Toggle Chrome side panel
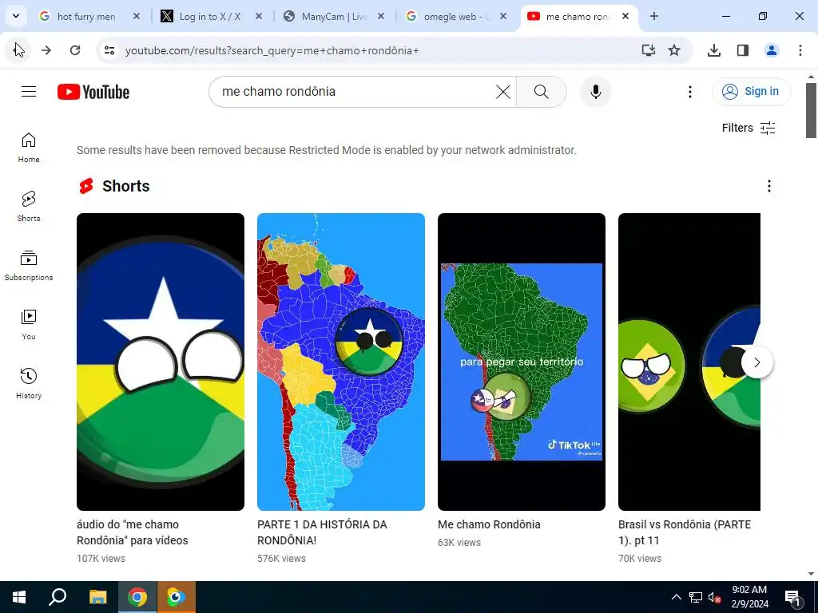The height and width of the screenshot is (613, 818). 742,50
